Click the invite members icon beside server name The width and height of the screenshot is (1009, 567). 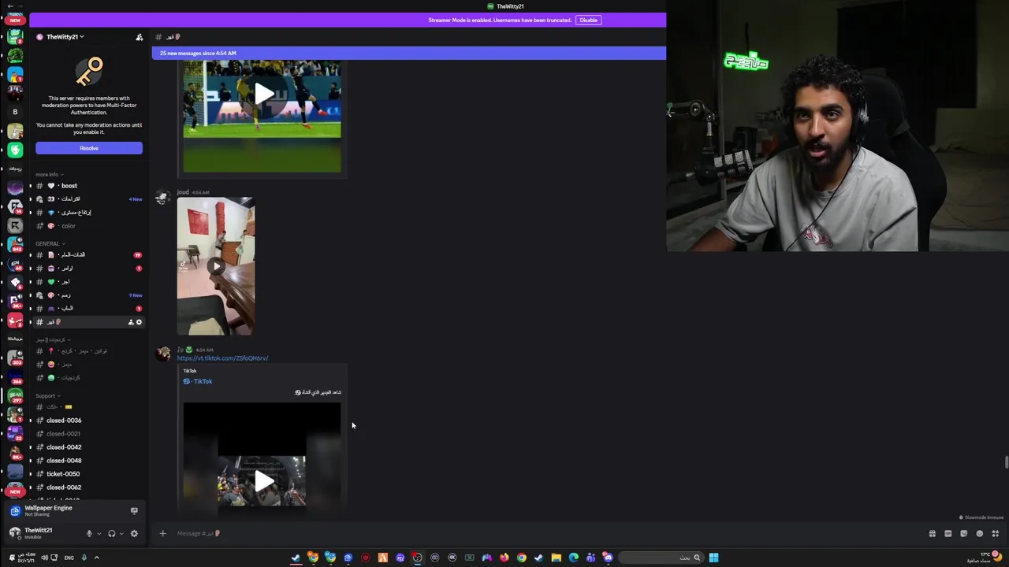coord(140,37)
